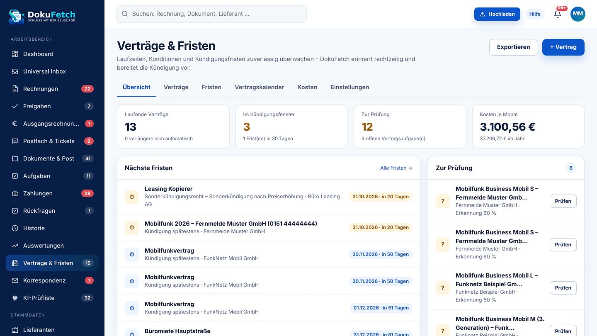
Task: Go to the Einstellungen tab
Action: pos(350,87)
